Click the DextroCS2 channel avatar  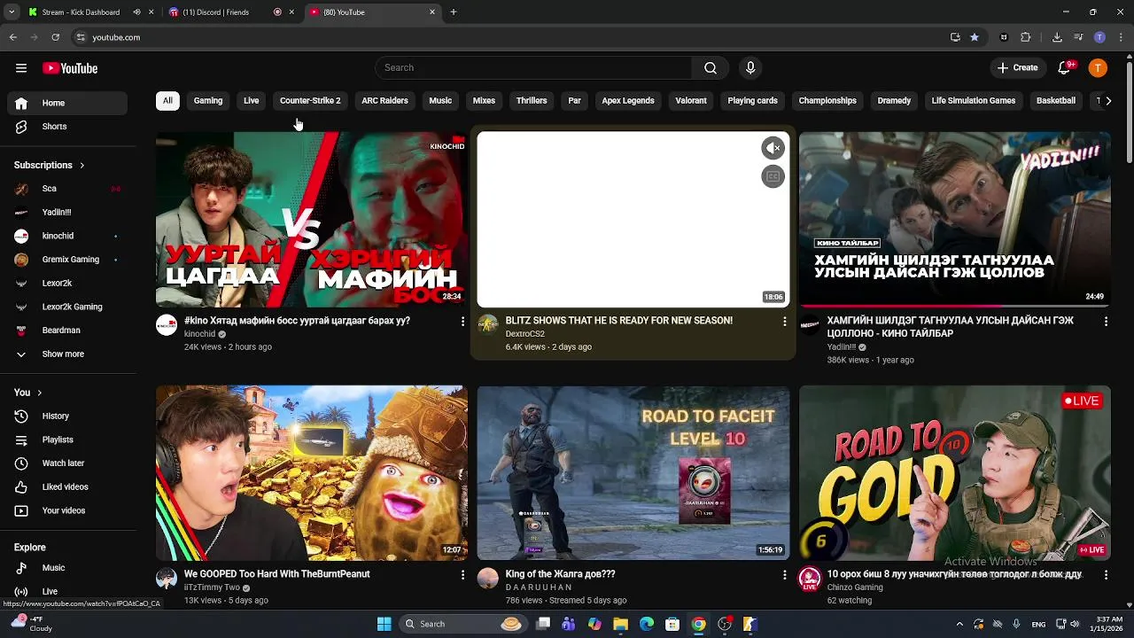488,324
